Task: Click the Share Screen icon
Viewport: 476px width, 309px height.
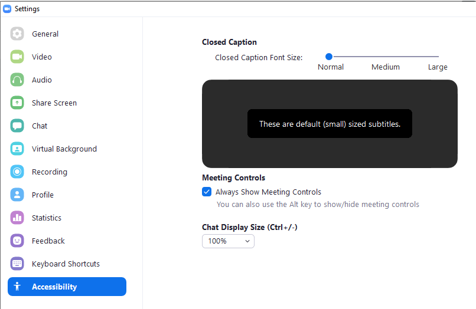Action: 17,103
